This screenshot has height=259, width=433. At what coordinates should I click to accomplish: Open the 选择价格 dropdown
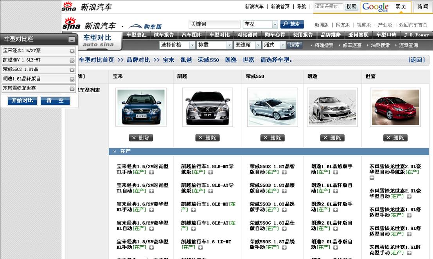coord(192,45)
